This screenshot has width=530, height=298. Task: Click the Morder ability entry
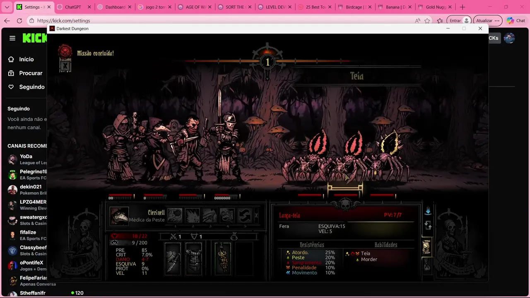pyautogui.click(x=369, y=260)
